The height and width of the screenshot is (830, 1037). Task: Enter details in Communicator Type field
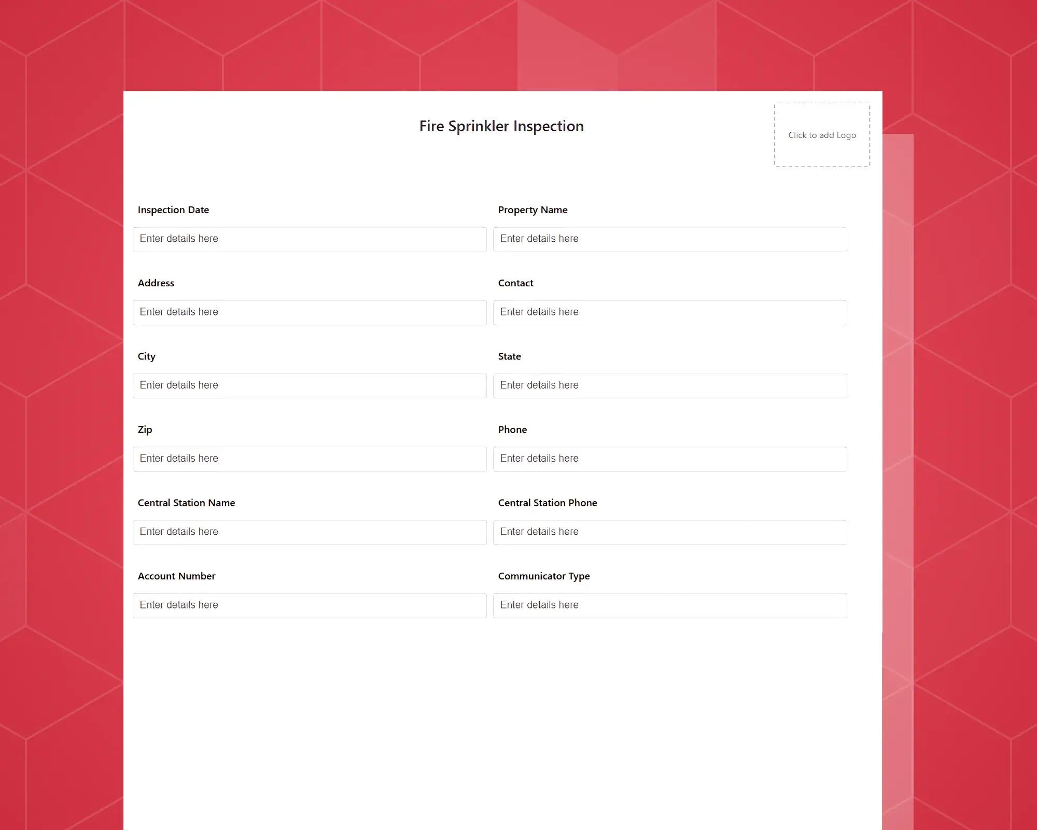click(x=669, y=605)
